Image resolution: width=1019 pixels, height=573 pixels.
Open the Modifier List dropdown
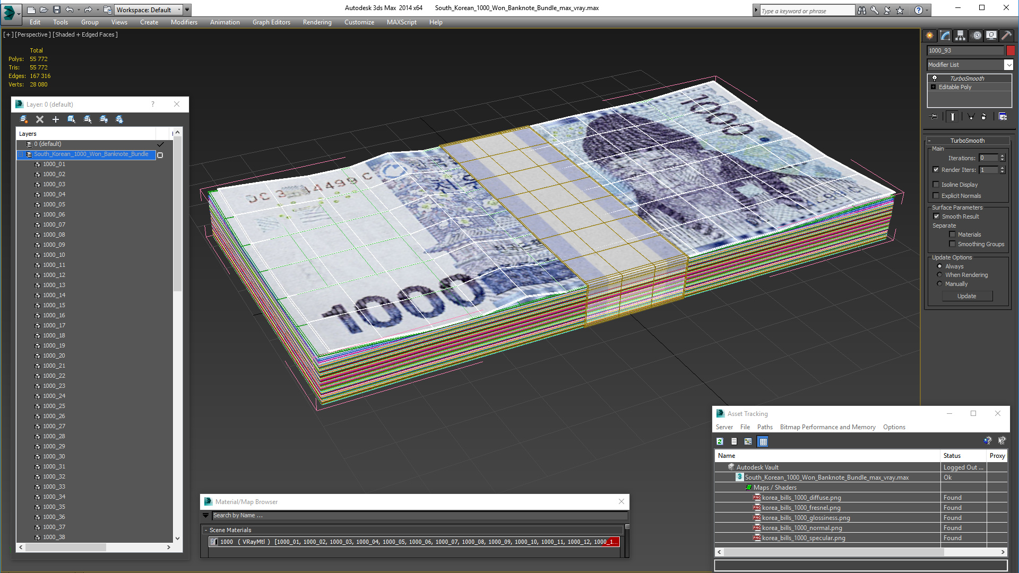[x=1008, y=65]
